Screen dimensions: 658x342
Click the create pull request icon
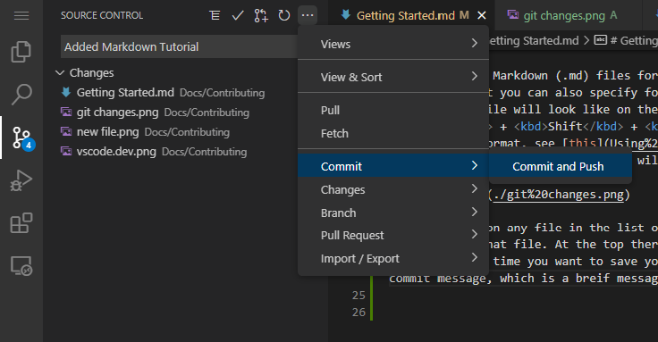[x=260, y=15]
